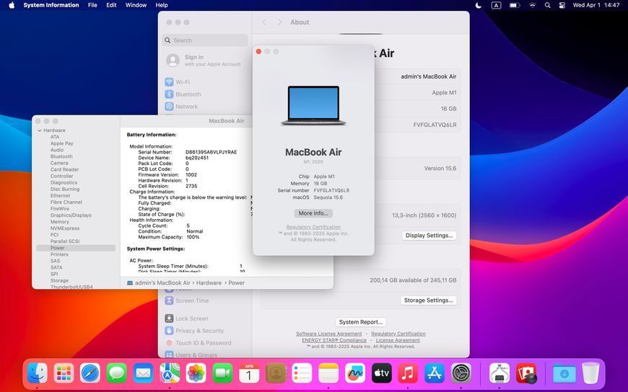Click Display Settings... button
Image resolution: width=628 pixels, height=392 pixels.
(429, 236)
